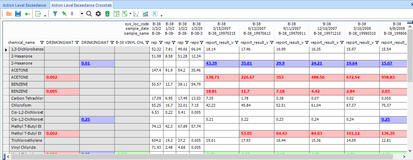This screenshot has width=413, height=160.
Task: Click the vertical scrollbar thumb
Action: [x=410, y=55]
